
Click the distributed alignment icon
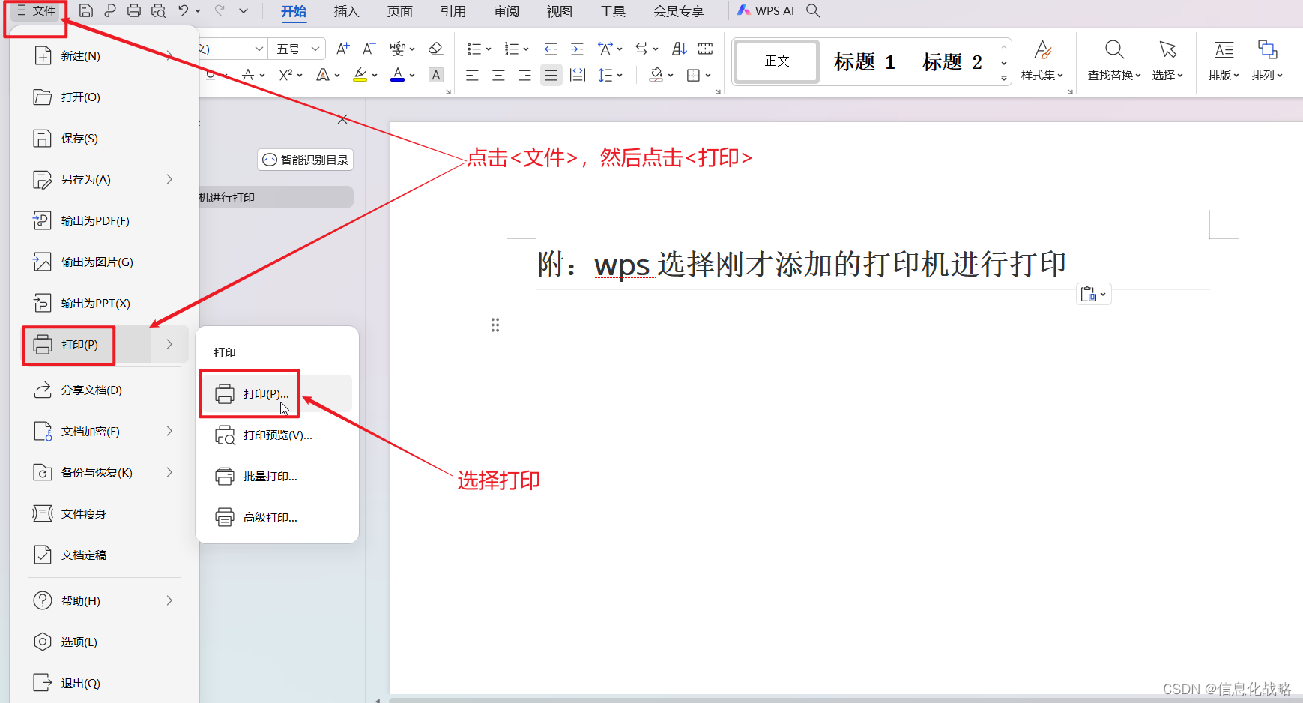click(578, 75)
